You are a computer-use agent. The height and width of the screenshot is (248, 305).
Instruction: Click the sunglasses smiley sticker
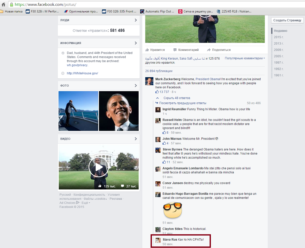tap(172, 210)
